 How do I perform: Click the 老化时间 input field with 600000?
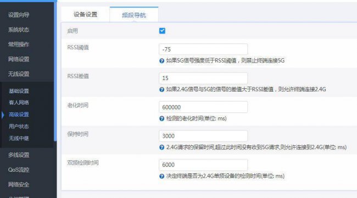point(203,107)
